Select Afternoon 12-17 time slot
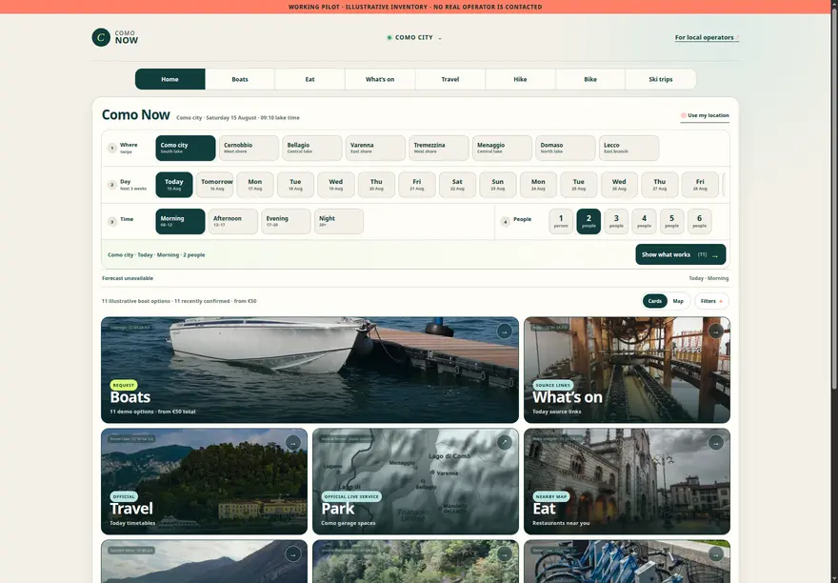 (x=233, y=221)
